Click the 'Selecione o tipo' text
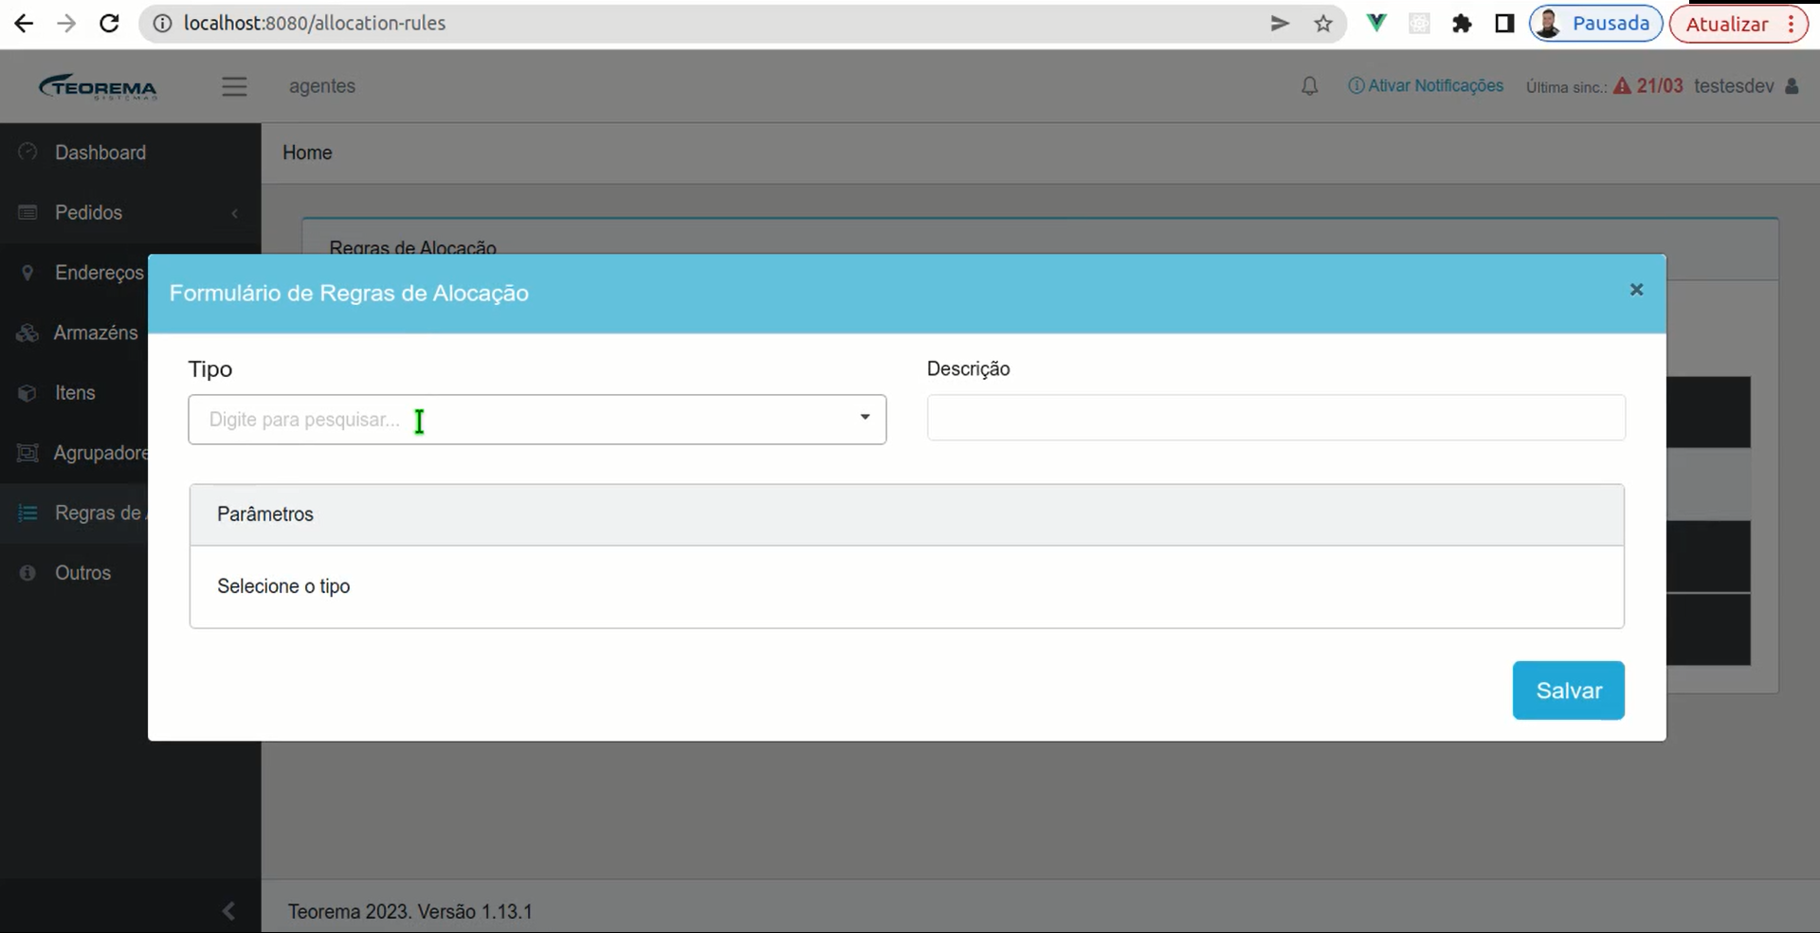Viewport: 1820px width, 933px height. (283, 586)
